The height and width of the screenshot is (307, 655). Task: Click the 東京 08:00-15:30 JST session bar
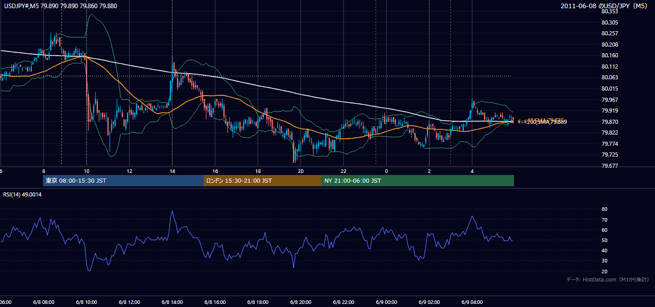pos(123,181)
